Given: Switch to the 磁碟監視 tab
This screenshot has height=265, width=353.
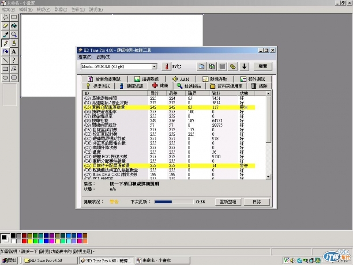Looking at the screenshot, I should [146, 79].
